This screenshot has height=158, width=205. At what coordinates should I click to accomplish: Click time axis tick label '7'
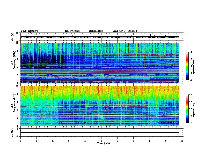[134, 141]
